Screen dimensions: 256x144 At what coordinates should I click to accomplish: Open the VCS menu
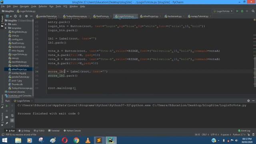[x=65, y=6]
